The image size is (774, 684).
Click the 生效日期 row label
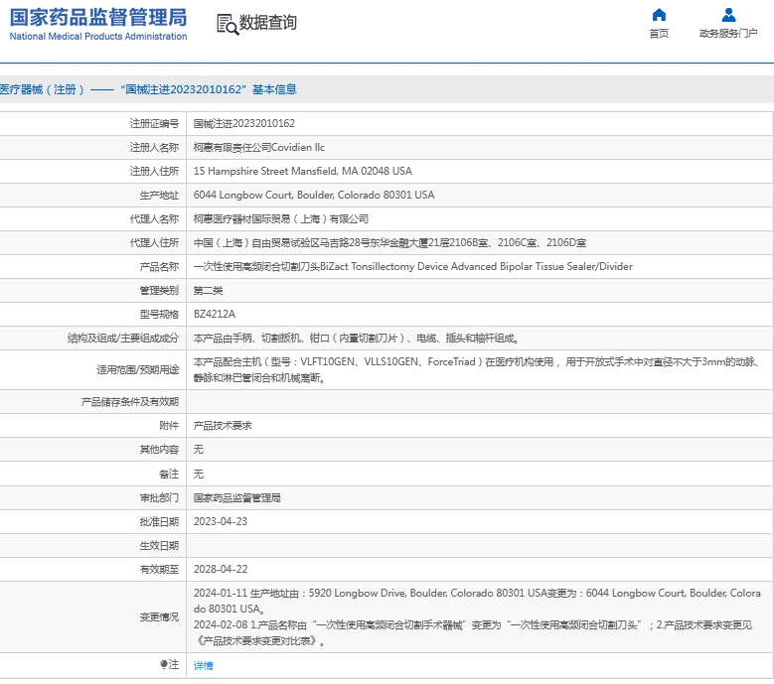click(159, 545)
